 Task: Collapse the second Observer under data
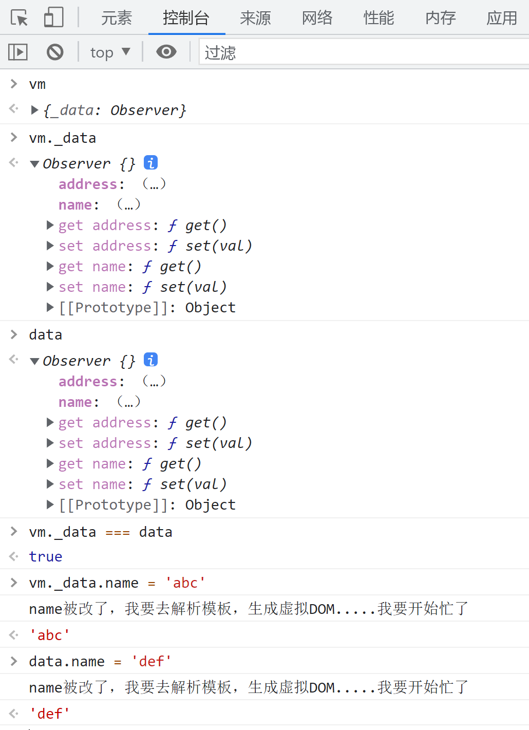coord(34,361)
